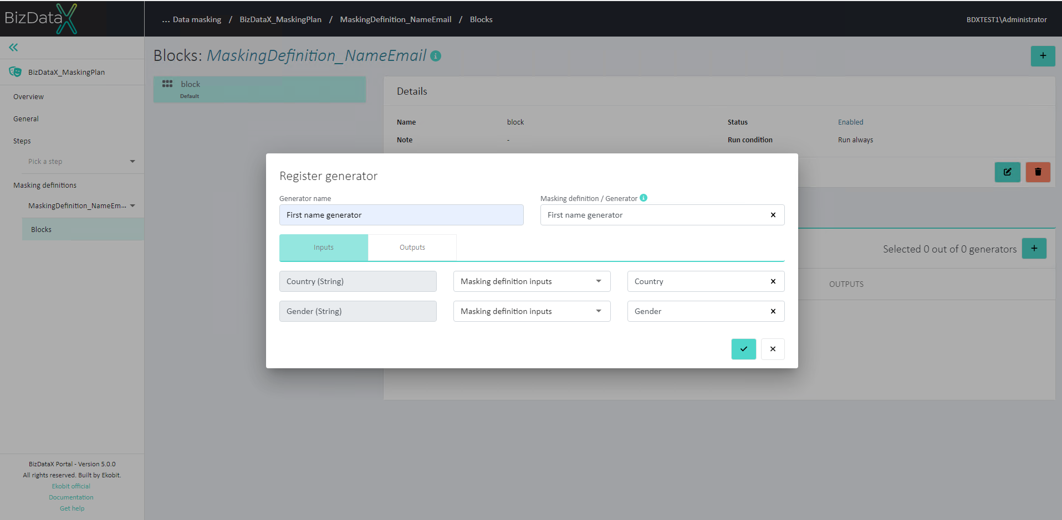
Task: Click Blocks breadcrumb
Action: [x=481, y=19]
